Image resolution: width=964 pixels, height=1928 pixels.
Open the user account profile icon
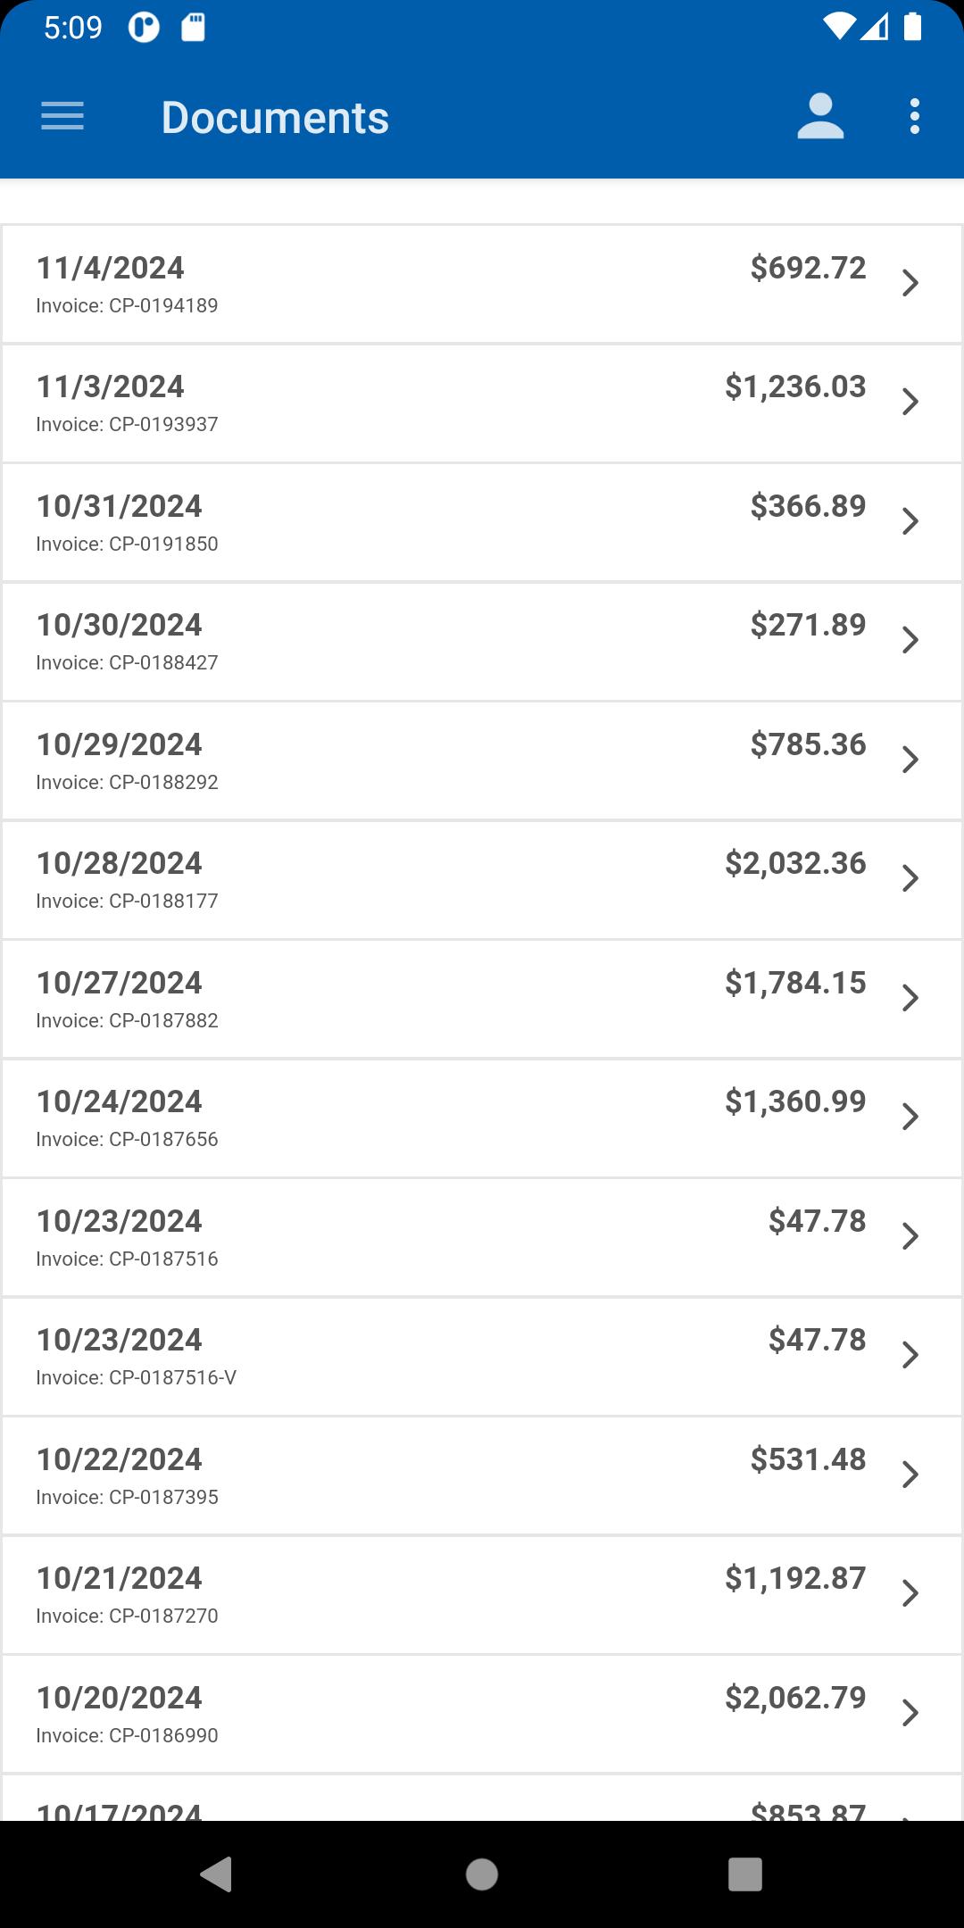coord(820,117)
